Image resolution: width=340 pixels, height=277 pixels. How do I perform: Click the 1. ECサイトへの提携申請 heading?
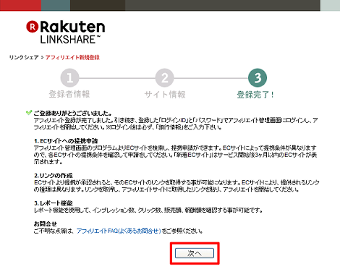(66, 141)
